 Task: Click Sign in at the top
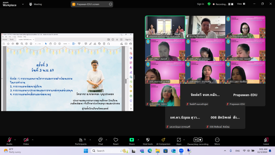(200, 4)
